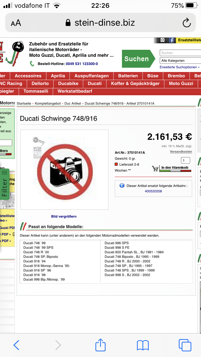Open the Safari text size AA menu

pyautogui.click(x=16, y=23)
